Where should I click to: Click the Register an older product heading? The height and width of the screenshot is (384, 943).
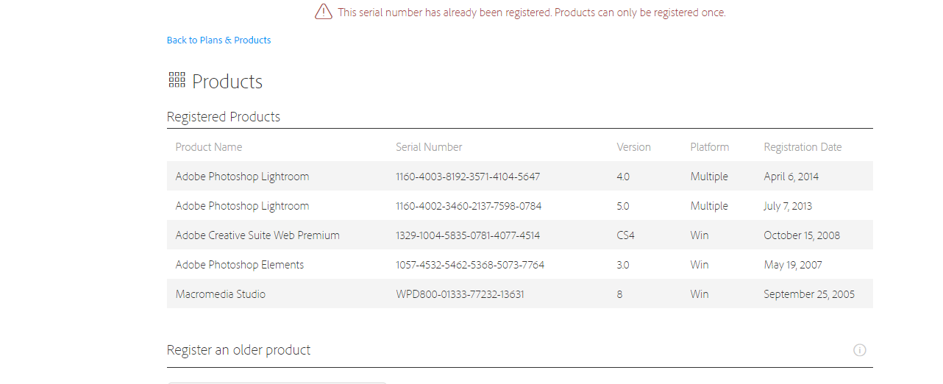click(238, 350)
